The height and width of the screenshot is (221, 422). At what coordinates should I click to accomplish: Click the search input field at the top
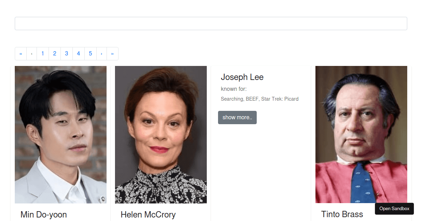point(211,23)
